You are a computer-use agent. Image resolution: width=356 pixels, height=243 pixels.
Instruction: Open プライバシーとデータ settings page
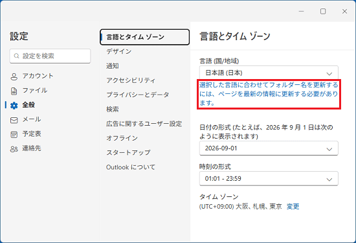[x=138, y=95]
